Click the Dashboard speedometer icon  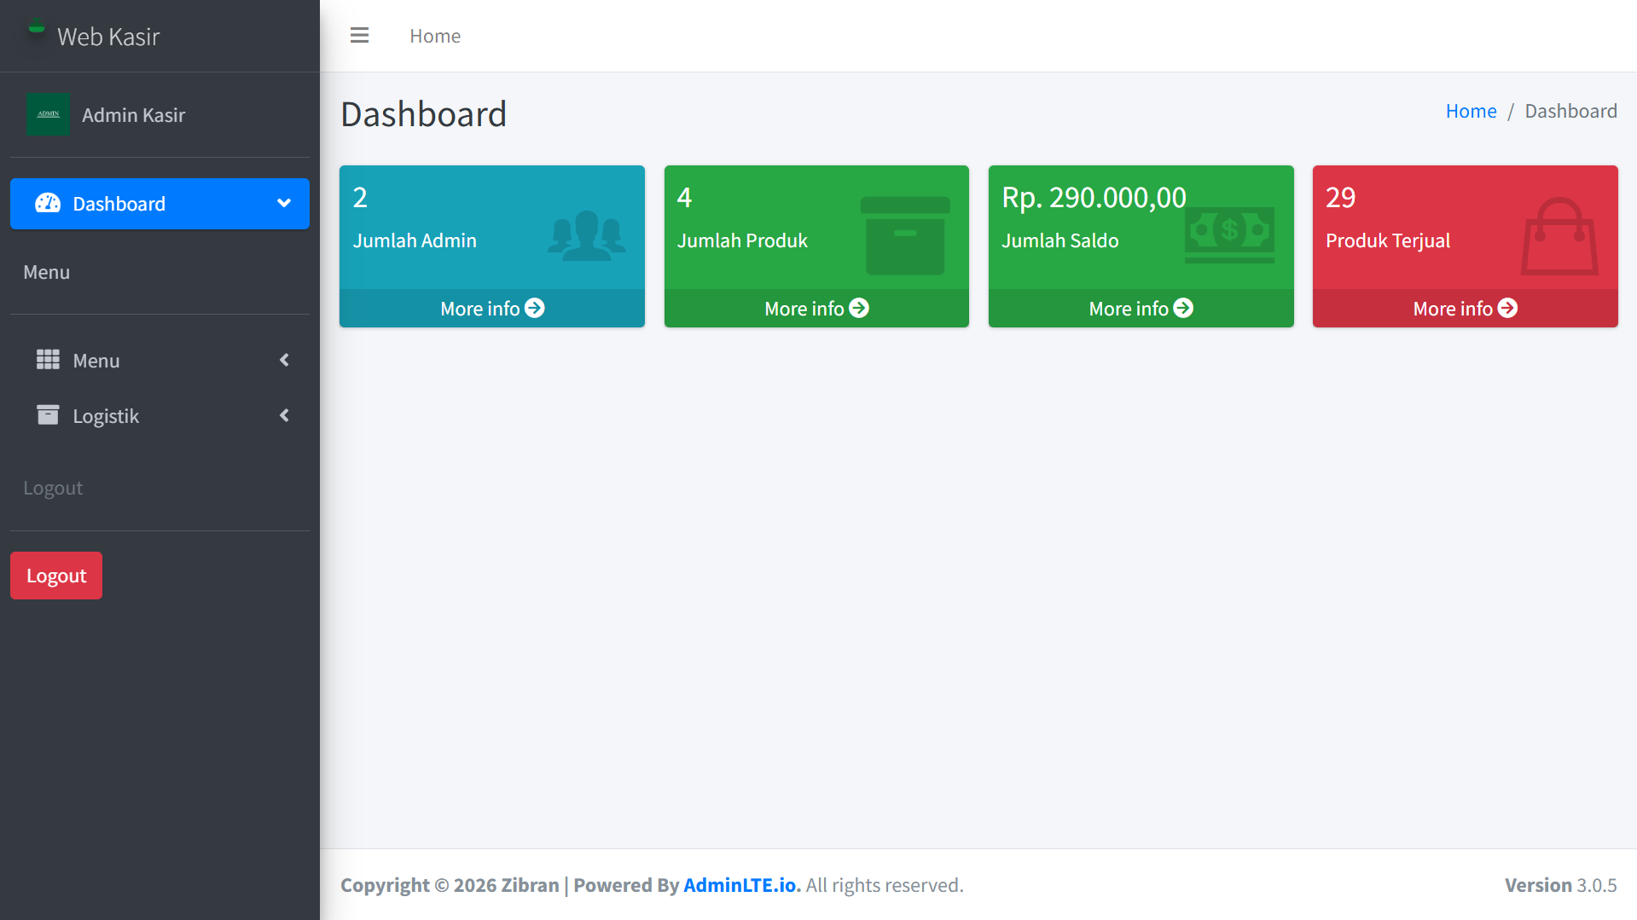click(48, 204)
